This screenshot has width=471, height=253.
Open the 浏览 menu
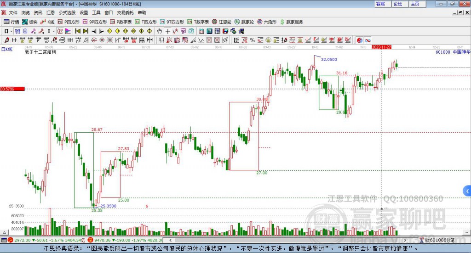pyautogui.click(x=26, y=12)
